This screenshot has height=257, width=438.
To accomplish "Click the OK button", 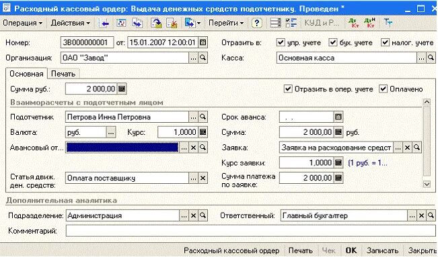I will point(351,250).
